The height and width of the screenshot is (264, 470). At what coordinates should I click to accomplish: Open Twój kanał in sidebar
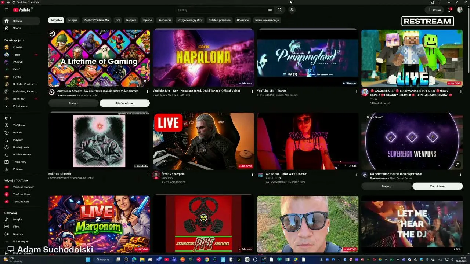pos(21,125)
